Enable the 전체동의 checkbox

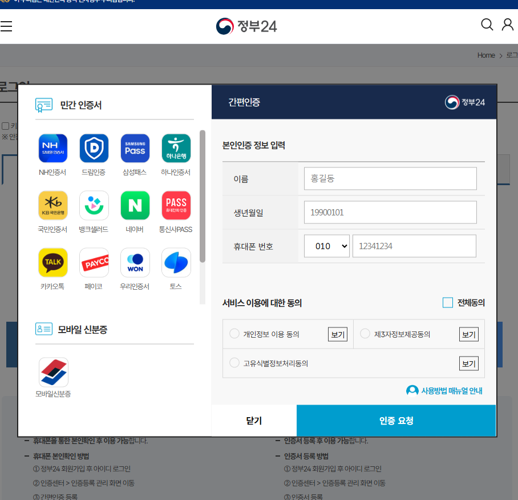point(447,303)
